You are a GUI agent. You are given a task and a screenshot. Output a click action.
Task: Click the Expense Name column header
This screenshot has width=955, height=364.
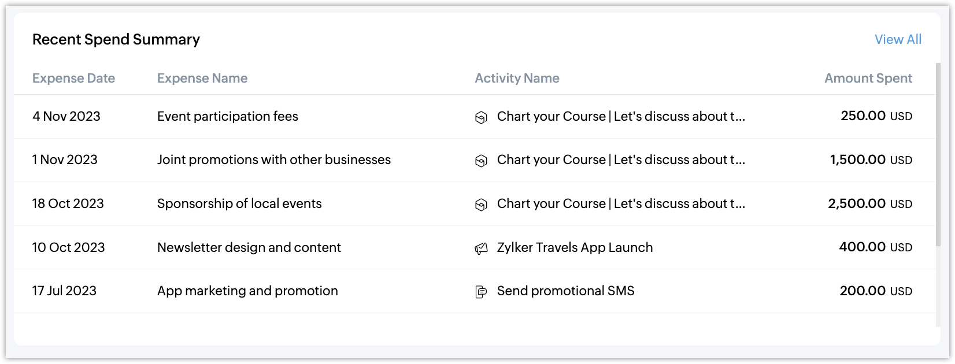(x=202, y=78)
